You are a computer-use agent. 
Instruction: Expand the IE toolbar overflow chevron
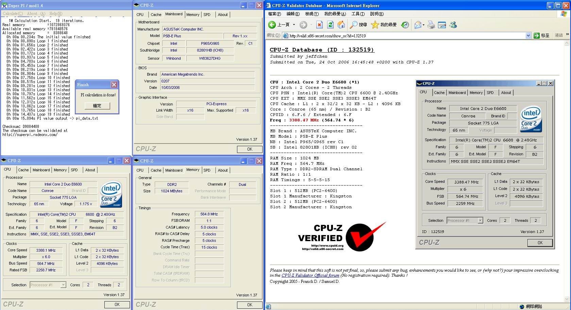567,34
